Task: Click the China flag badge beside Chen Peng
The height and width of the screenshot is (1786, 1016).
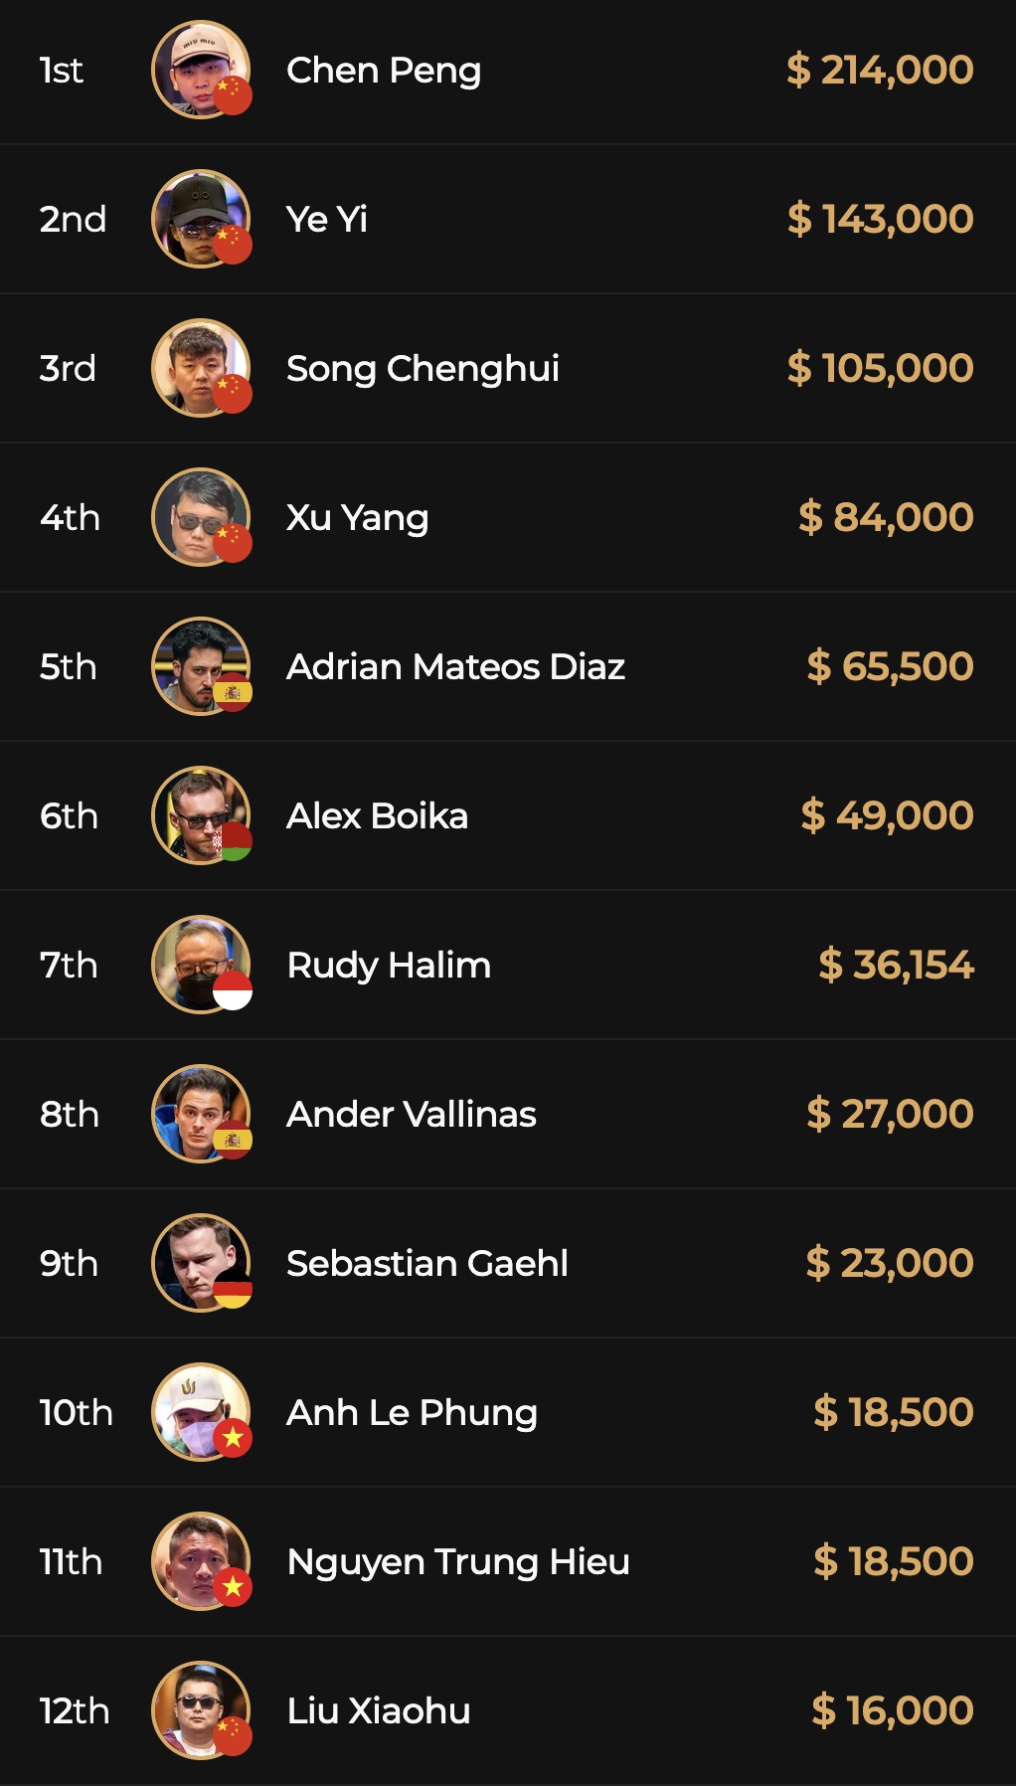Action: pyautogui.click(x=233, y=95)
